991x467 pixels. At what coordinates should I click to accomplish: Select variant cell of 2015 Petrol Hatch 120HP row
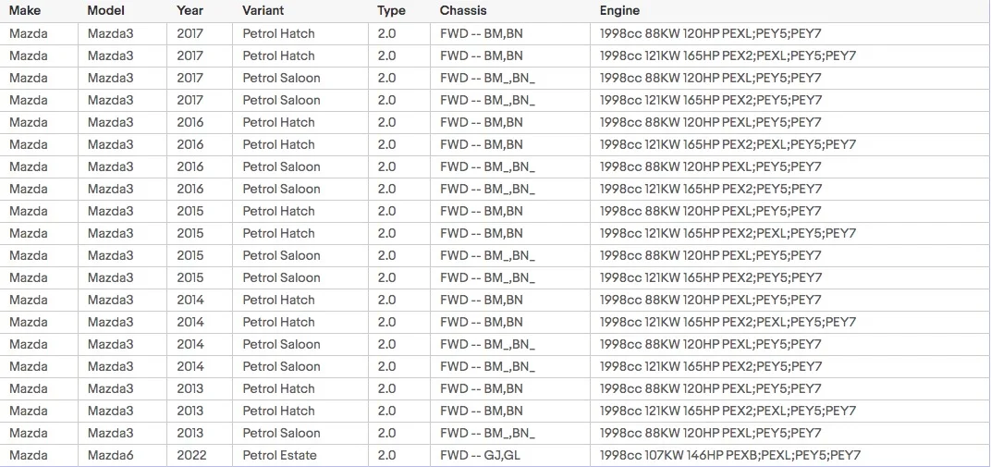[300, 211]
